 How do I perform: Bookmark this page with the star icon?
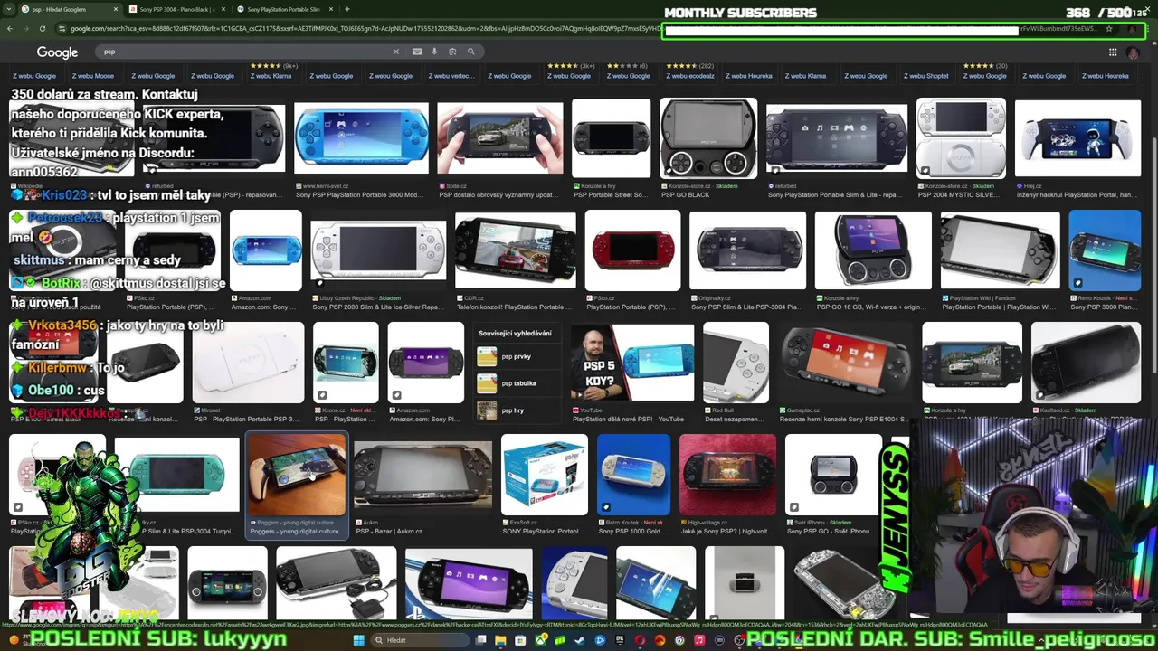(x=1109, y=29)
